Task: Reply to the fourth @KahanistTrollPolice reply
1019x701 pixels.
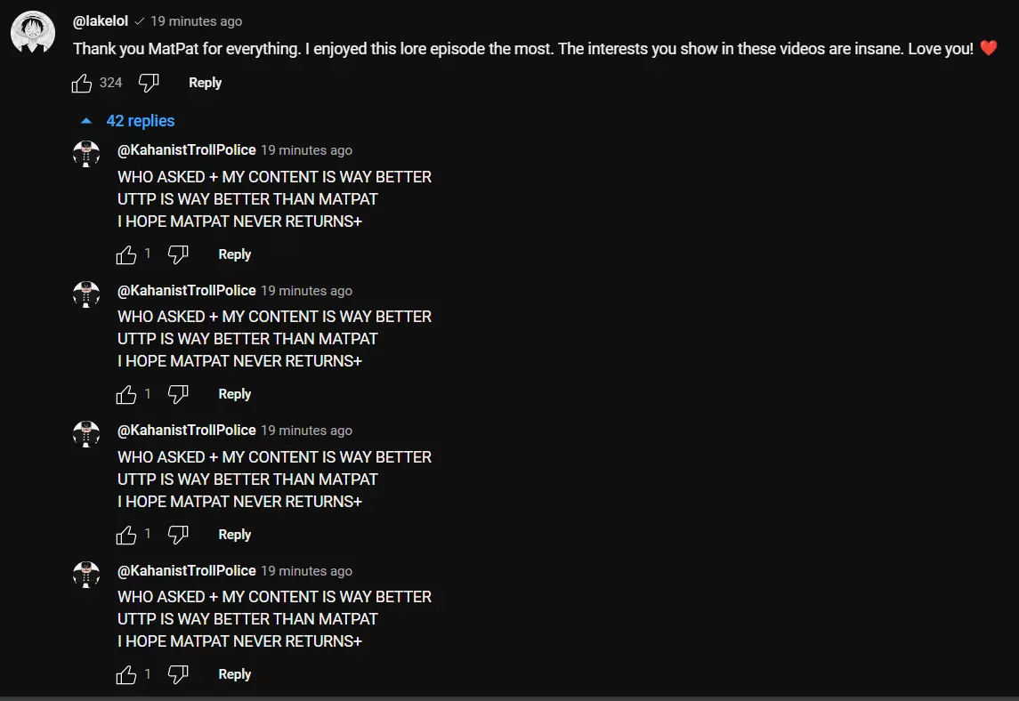Action: pos(235,674)
